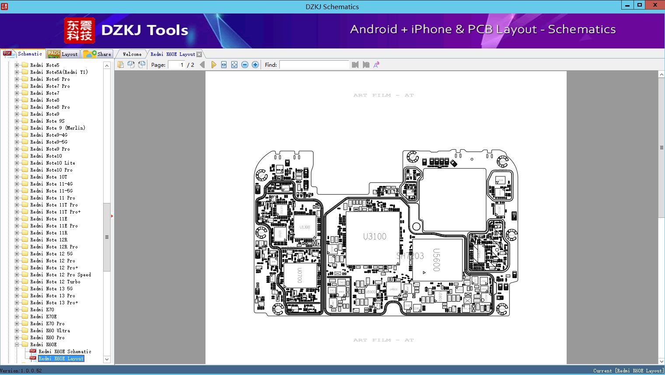Open the Share tab
The image size is (665, 375).
(97, 54)
